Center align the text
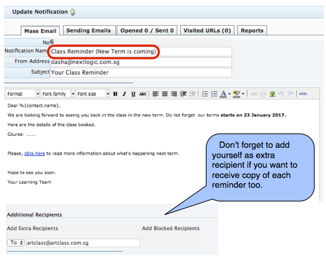 [165, 94]
